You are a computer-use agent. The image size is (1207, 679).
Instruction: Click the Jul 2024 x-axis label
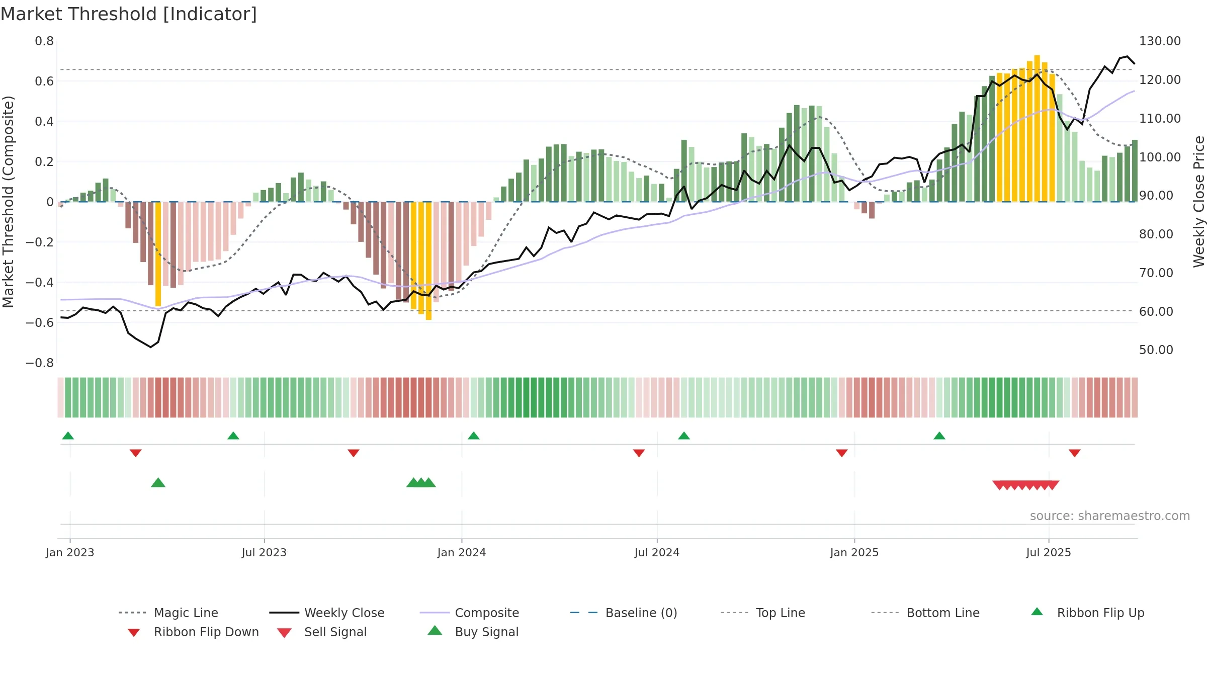click(x=657, y=552)
